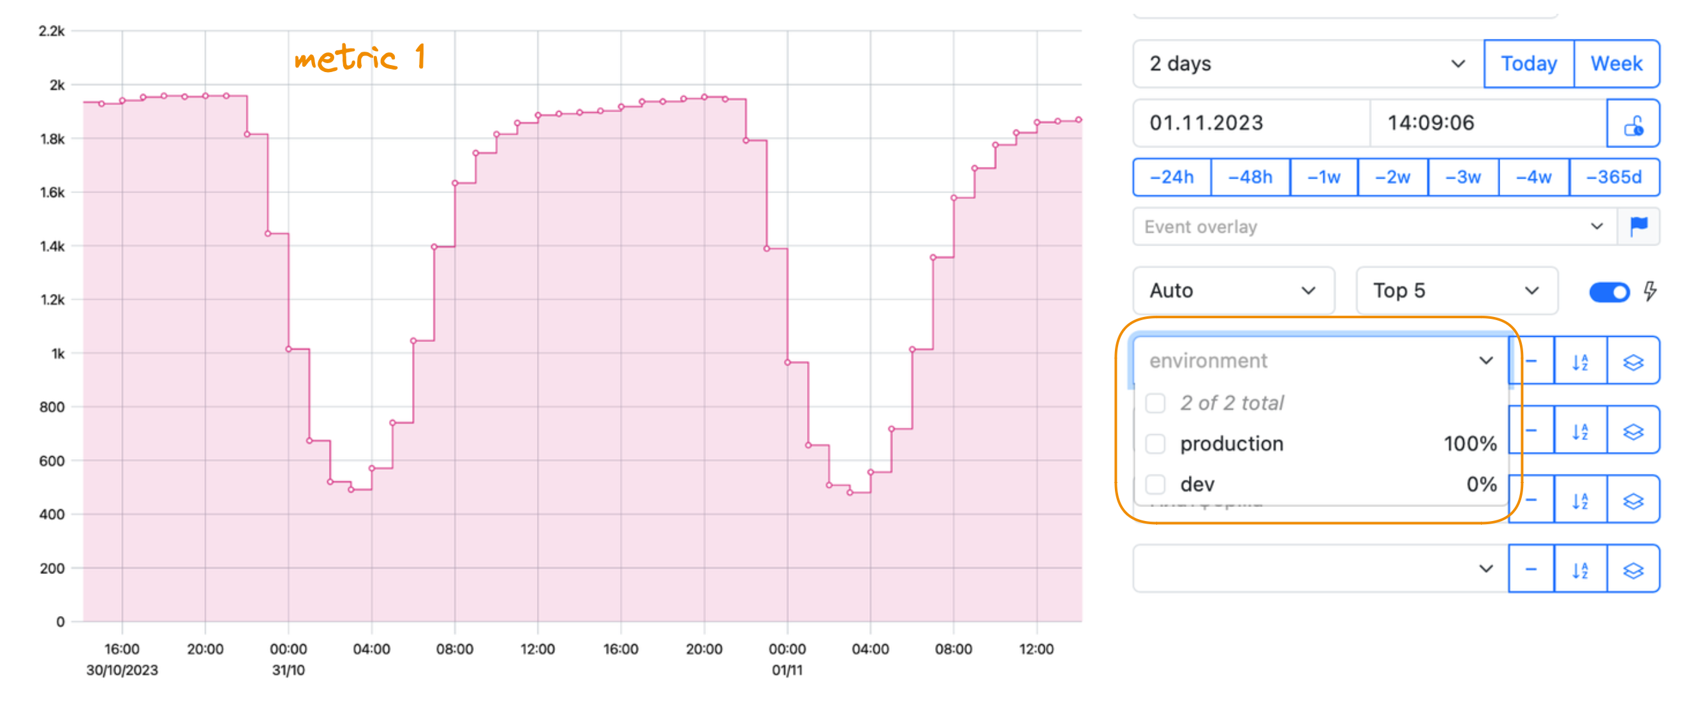Select the -24h time shift button
The image size is (1696, 720).
click(1172, 177)
